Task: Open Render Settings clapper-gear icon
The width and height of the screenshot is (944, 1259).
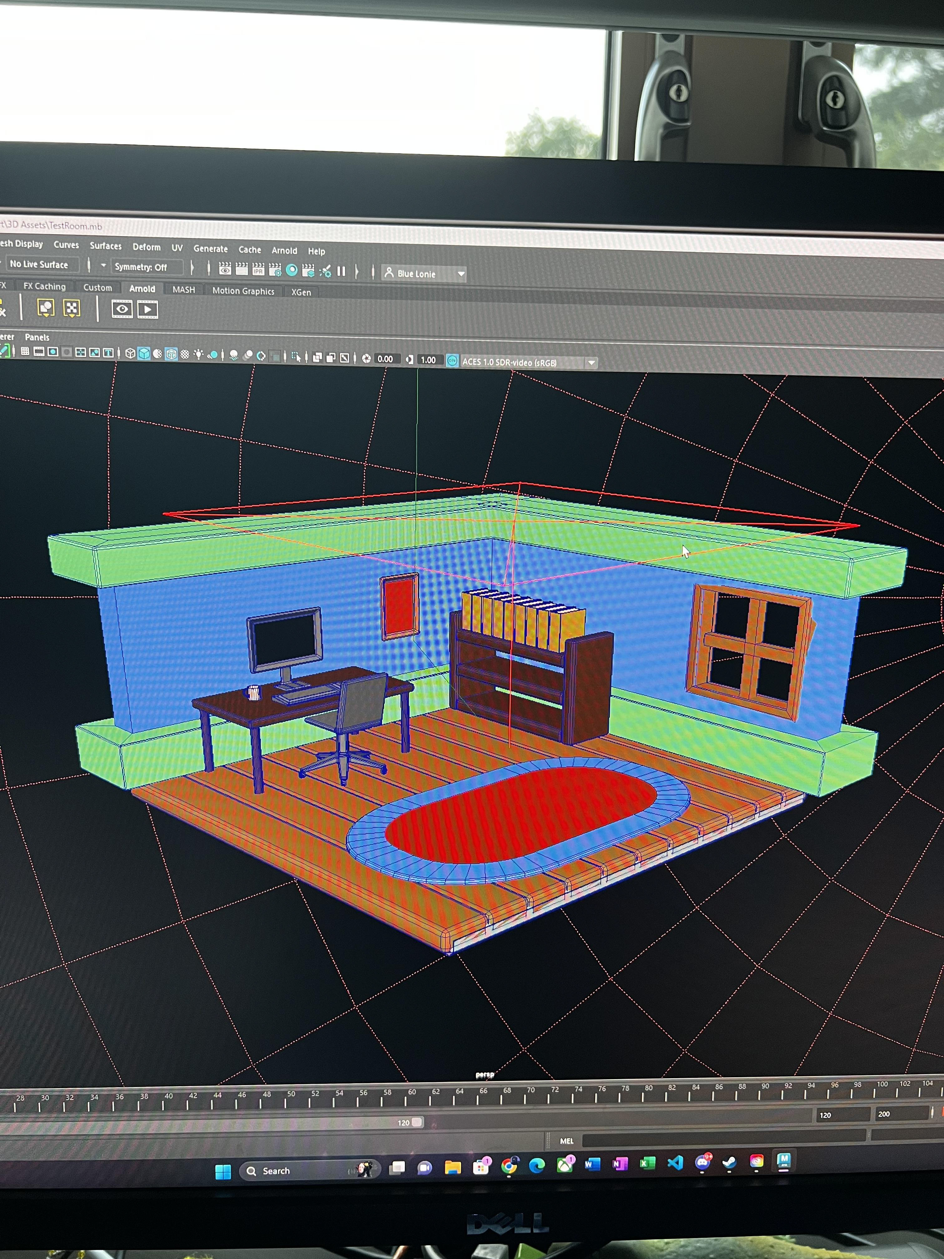Action: click(275, 270)
